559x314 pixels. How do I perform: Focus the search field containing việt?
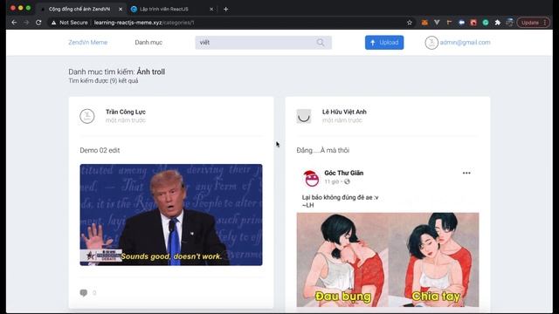click(x=263, y=43)
